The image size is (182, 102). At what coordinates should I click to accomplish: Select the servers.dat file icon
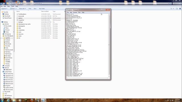click(17, 16)
